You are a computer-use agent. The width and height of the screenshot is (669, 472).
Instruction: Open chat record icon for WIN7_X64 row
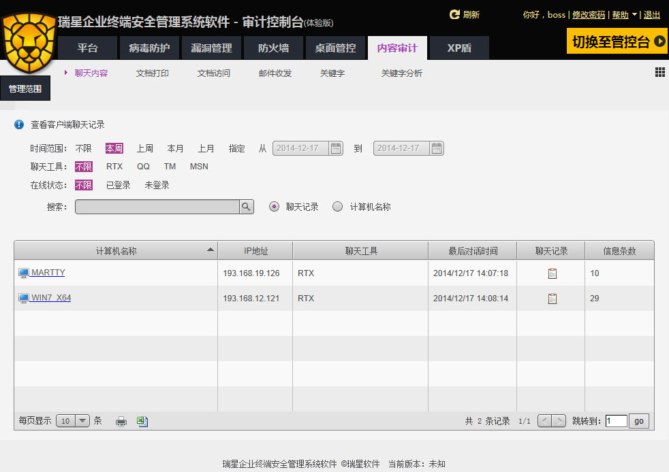(x=552, y=299)
